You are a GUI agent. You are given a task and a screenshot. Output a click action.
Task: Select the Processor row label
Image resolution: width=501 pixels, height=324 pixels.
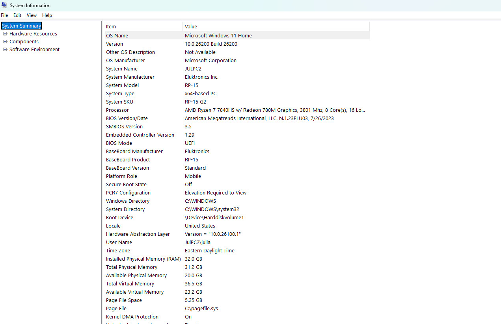tap(117, 110)
